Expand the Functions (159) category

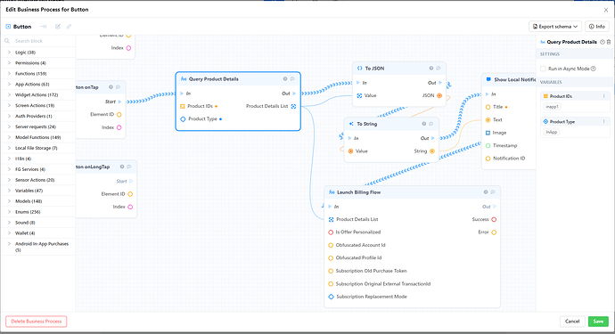(x=10, y=73)
